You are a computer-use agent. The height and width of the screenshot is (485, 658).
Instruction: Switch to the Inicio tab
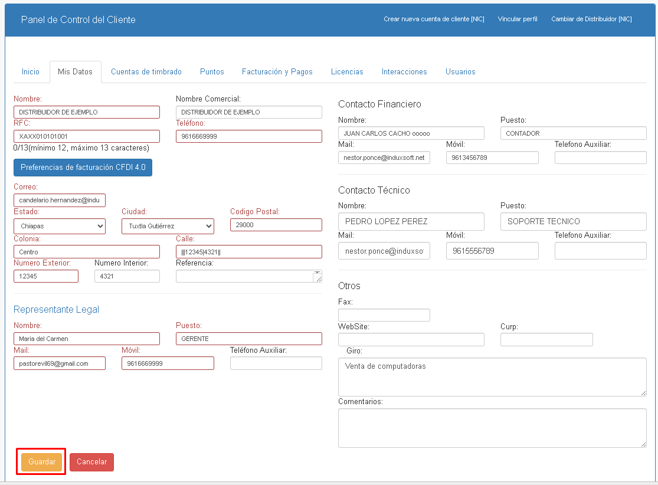tap(31, 72)
